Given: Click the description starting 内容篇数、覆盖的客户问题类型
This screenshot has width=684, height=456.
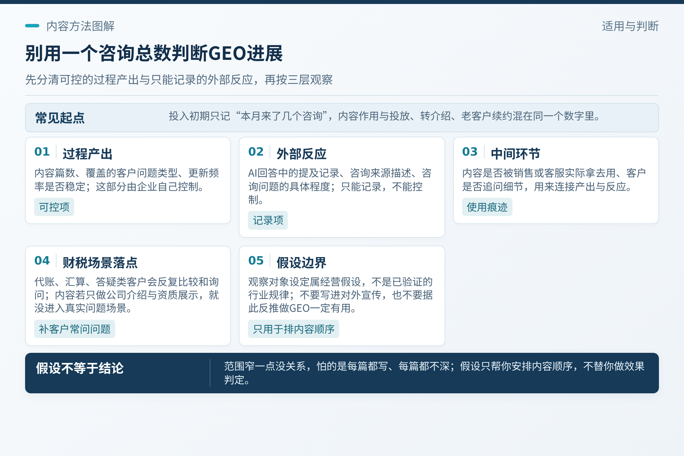Looking at the screenshot, I should coord(127,180).
